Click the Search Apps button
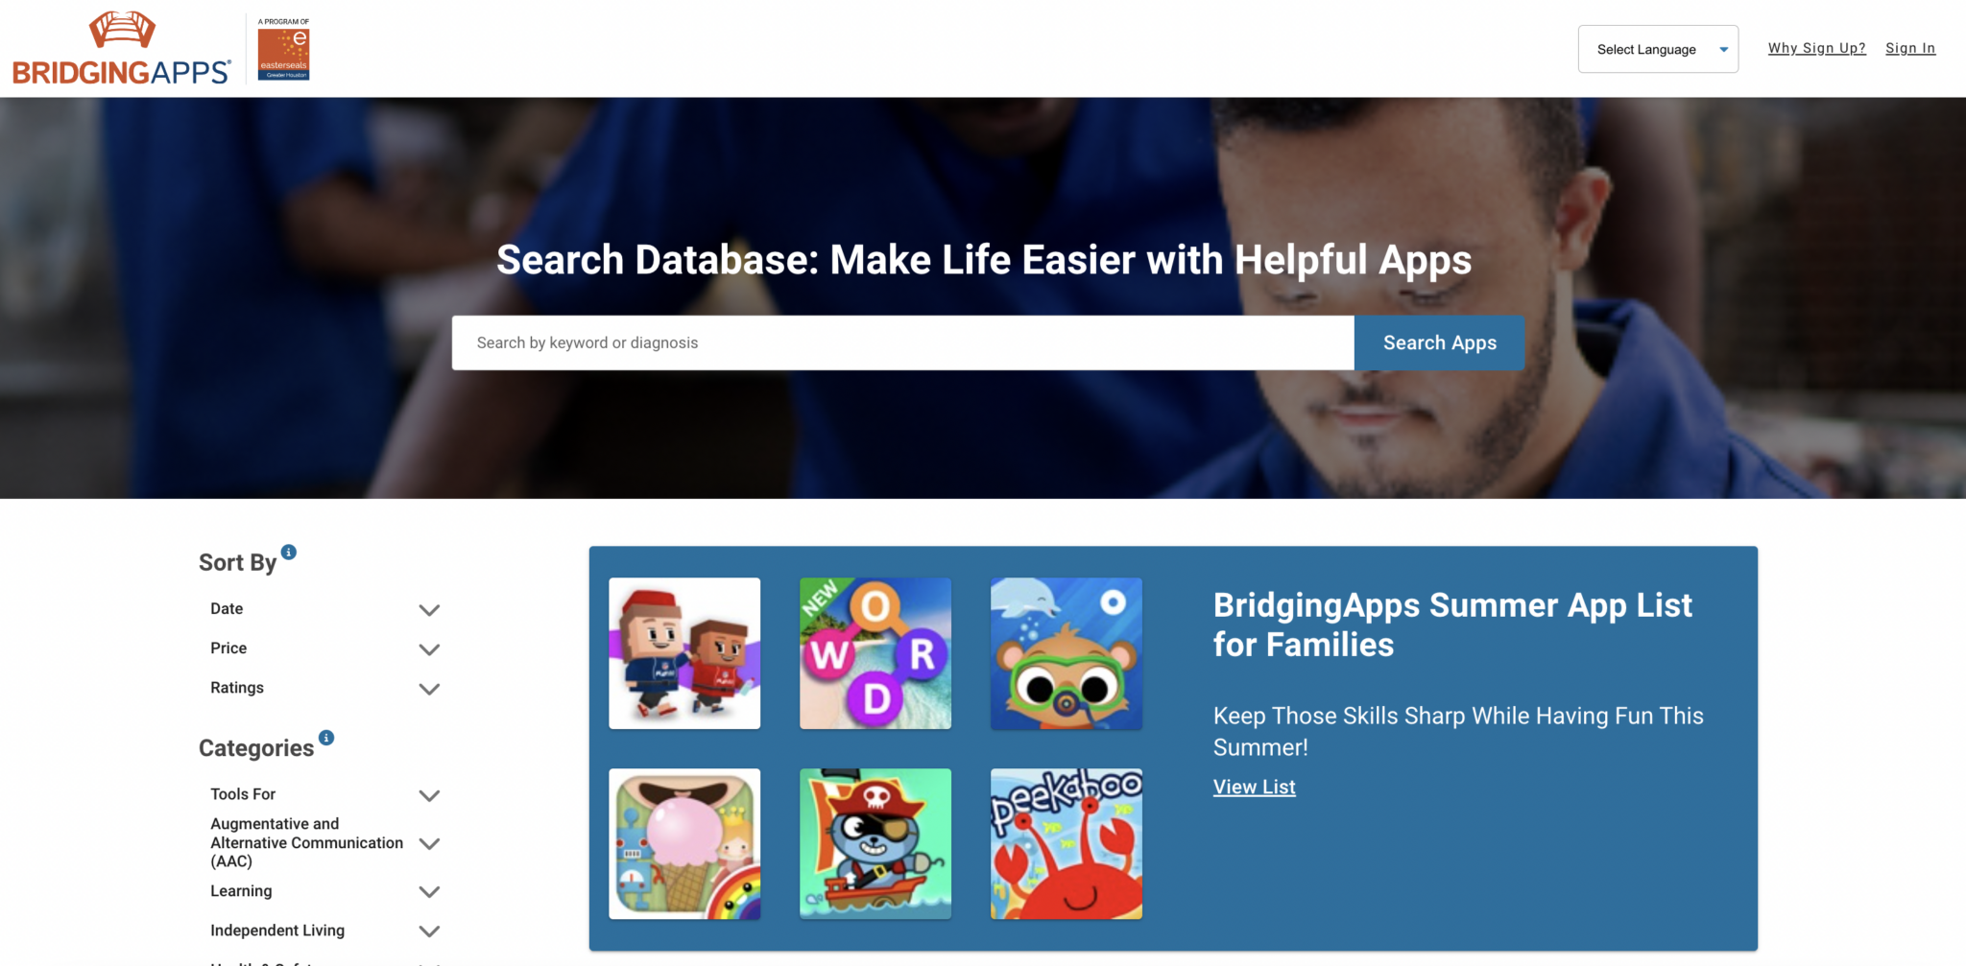1966x966 pixels. [1439, 342]
